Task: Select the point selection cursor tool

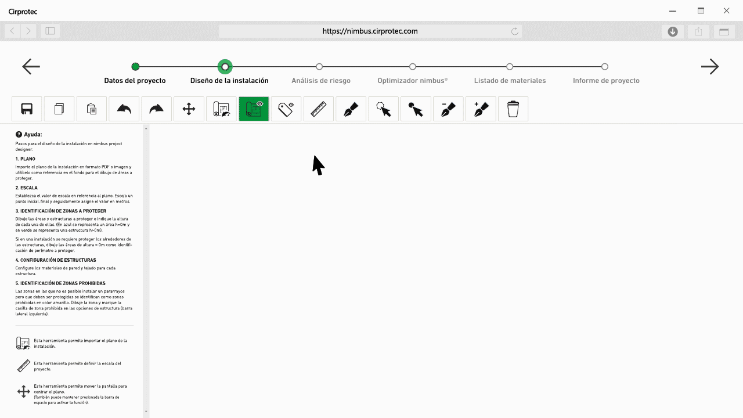Action: pos(416,109)
